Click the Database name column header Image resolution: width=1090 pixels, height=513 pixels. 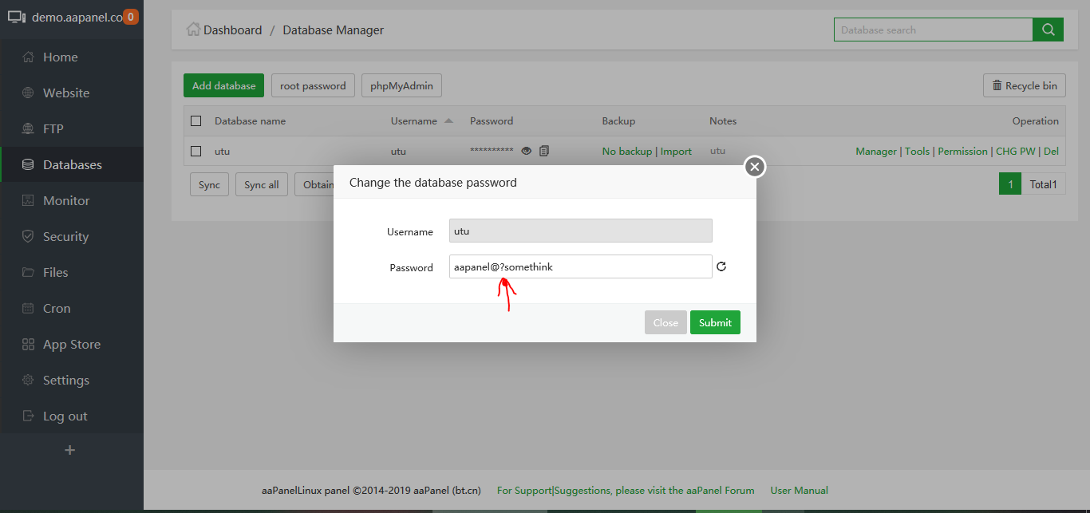(250, 121)
